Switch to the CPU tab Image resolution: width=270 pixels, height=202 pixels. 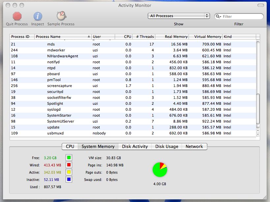click(70, 146)
